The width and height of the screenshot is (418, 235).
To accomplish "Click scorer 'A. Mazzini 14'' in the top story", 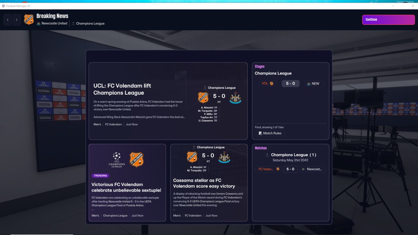I will coord(210,107).
